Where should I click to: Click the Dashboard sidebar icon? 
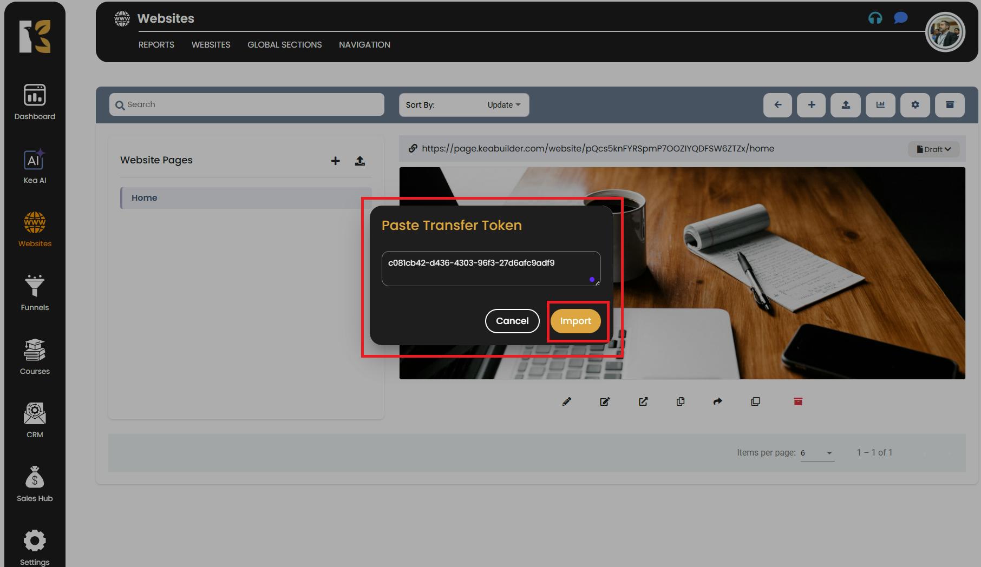pyautogui.click(x=35, y=102)
